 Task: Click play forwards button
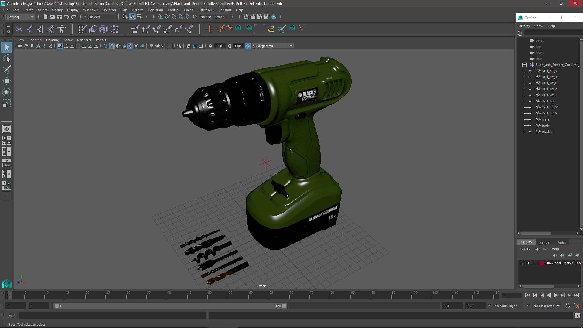tap(555, 295)
